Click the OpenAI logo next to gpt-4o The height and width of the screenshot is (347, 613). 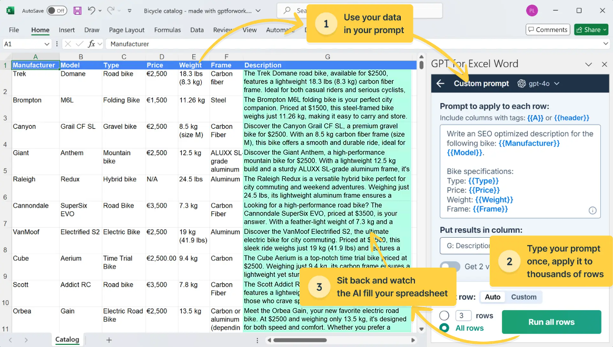click(x=521, y=84)
